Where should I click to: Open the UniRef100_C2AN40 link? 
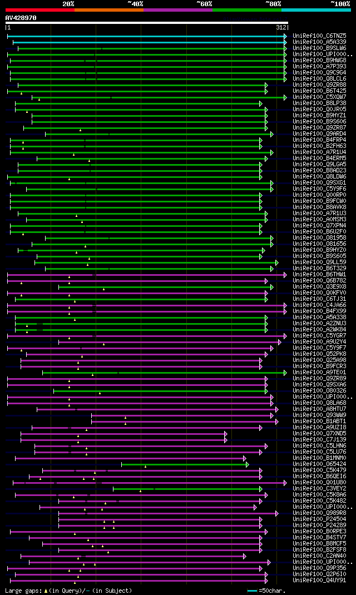[x=319, y=556]
